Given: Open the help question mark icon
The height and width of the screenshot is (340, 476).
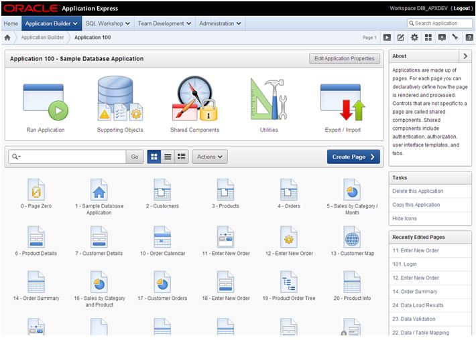Looking at the screenshot, I should [x=469, y=37].
